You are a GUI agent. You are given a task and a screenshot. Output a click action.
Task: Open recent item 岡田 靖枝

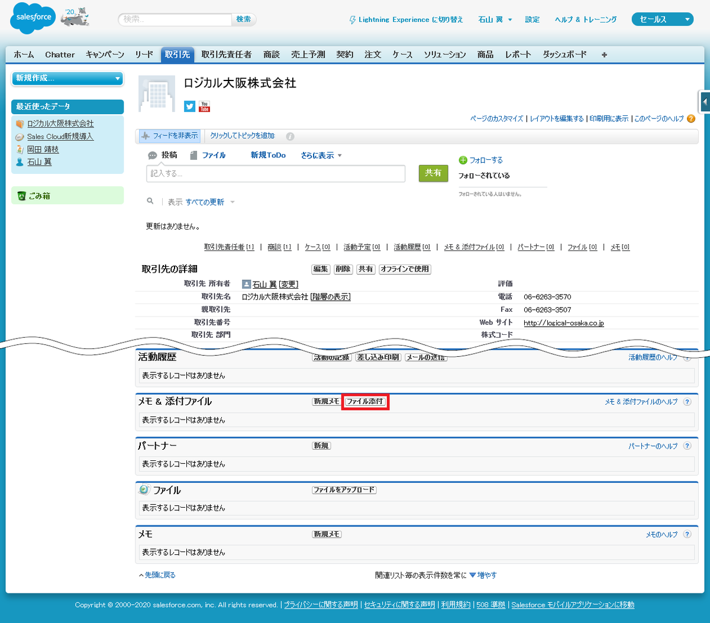click(x=43, y=150)
